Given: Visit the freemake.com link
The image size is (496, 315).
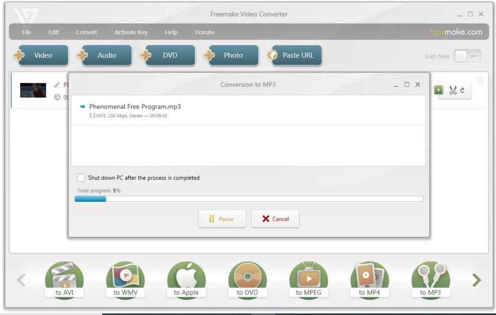Looking at the screenshot, I should [456, 32].
